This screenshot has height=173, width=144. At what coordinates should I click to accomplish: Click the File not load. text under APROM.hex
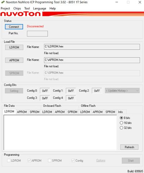[51, 66]
